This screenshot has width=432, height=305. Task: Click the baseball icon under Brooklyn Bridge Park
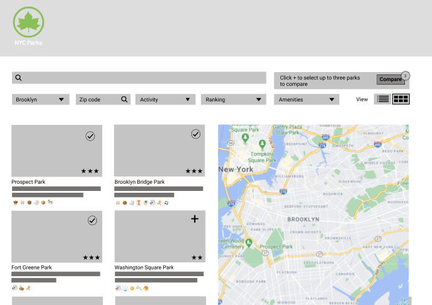pos(118,203)
